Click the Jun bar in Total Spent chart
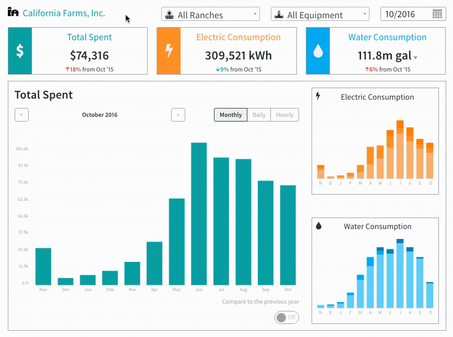This screenshot has width=453, height=337. click(x=199, y=214)
